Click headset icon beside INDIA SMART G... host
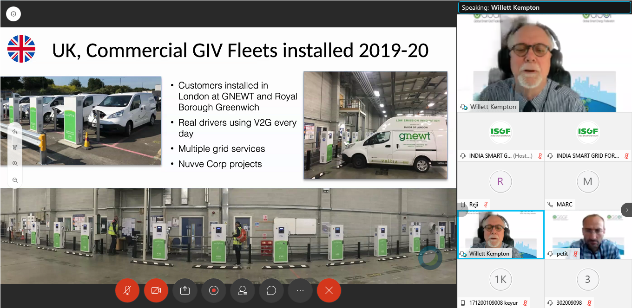The width and height of the screenshot is (632, 308). [463, 156]
